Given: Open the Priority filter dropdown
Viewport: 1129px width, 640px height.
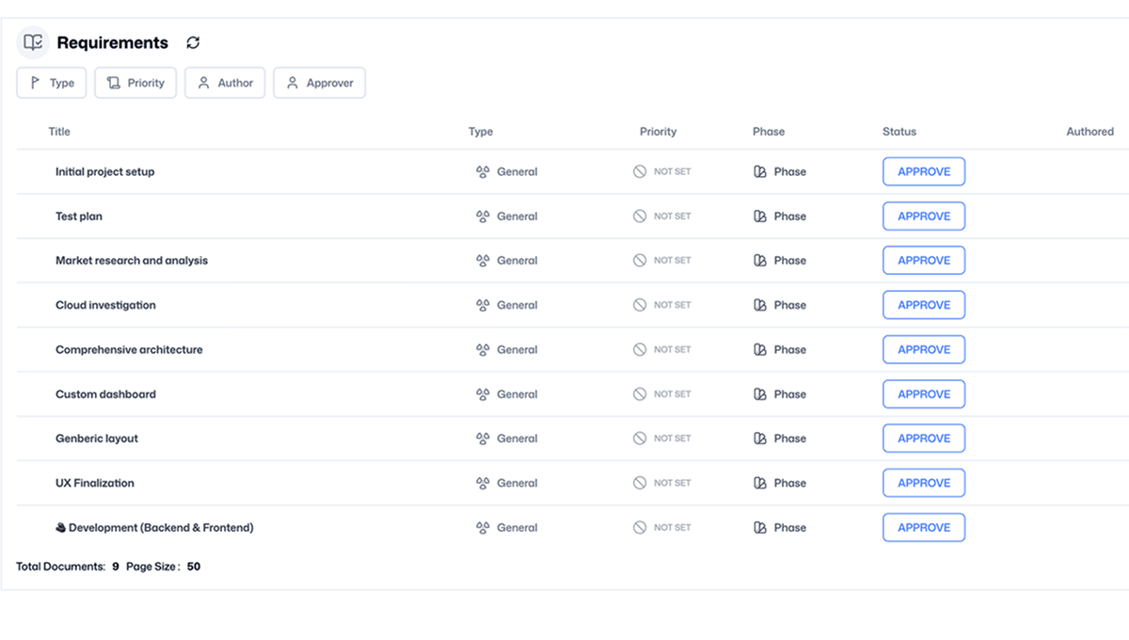Looking at the screenshot, I should click(x=135, y=83).
